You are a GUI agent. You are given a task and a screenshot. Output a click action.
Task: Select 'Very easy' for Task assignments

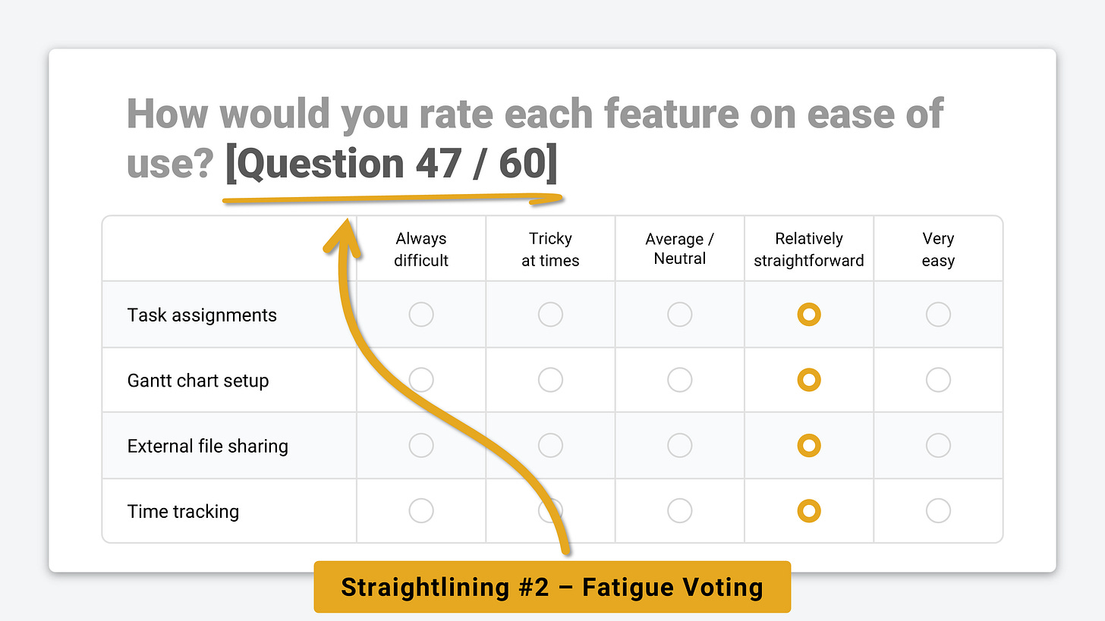click(x=938, y=315)
